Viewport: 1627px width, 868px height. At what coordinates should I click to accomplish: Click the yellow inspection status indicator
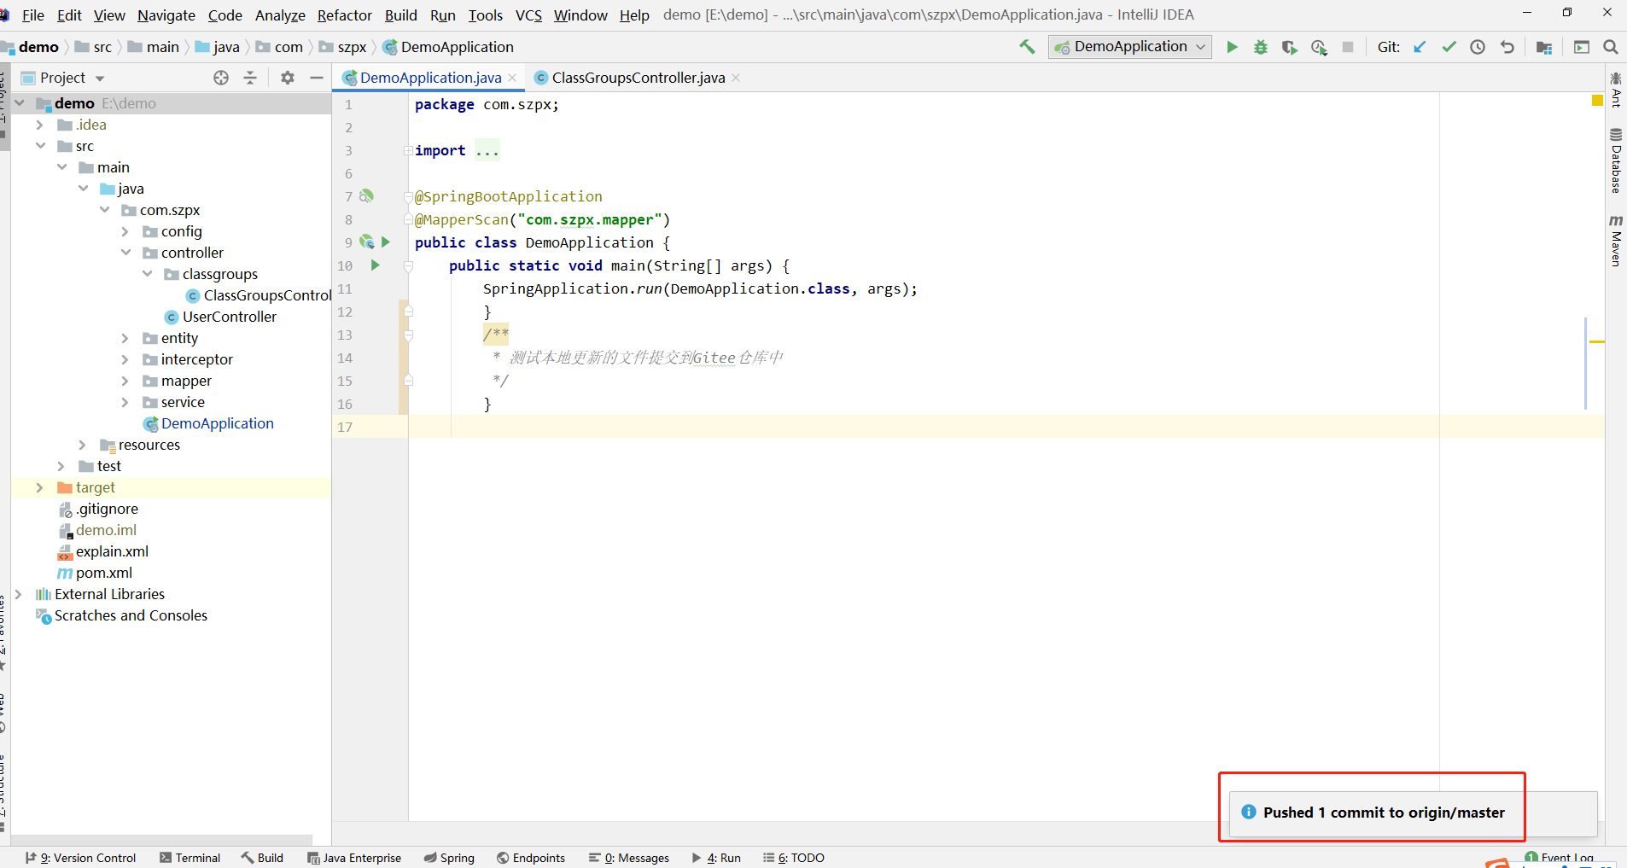click(x=1597, y=101)
